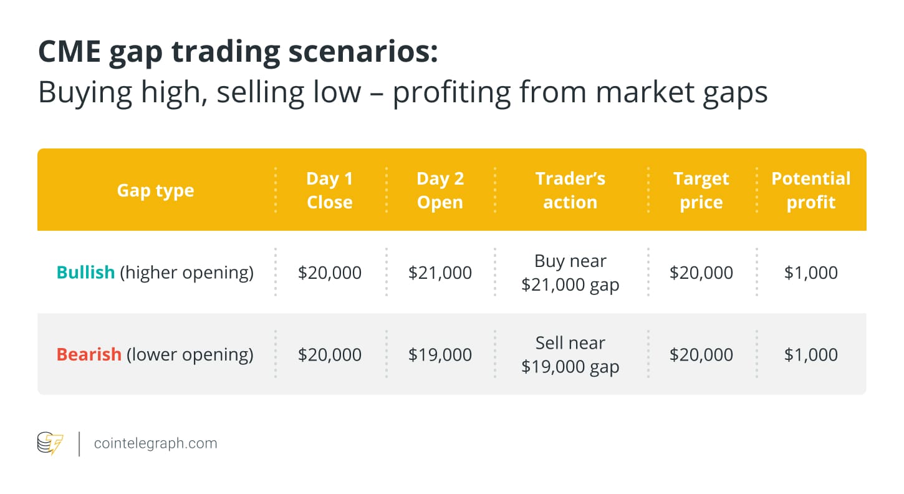The width and height of the screenshot is (904, 494).
Task: Select 'Buy near $21,000 gap' action cell
Action: (x=570, y=273)
